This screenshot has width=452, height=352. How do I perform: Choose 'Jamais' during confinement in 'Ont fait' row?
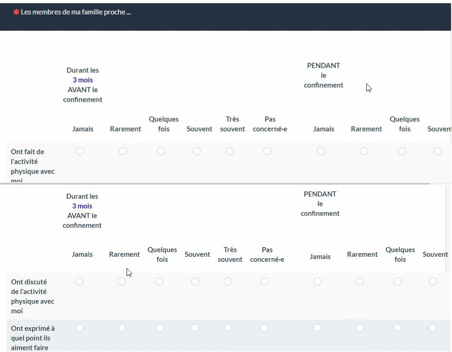[x=321, y=151]
